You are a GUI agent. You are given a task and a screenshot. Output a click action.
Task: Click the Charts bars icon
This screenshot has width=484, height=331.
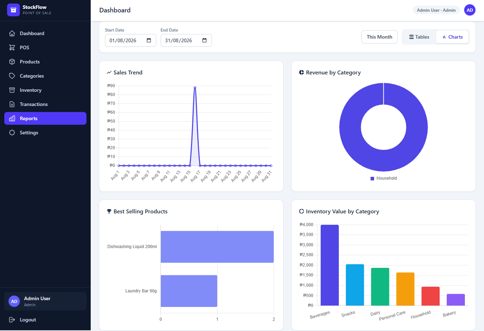pos(444,37)
